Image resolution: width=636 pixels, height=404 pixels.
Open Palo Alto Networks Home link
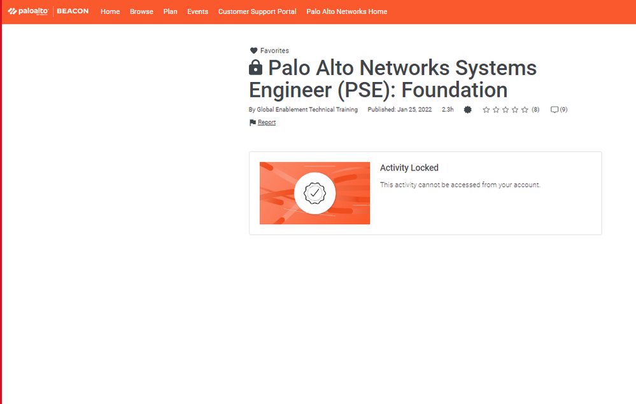[x=347, y=11]
